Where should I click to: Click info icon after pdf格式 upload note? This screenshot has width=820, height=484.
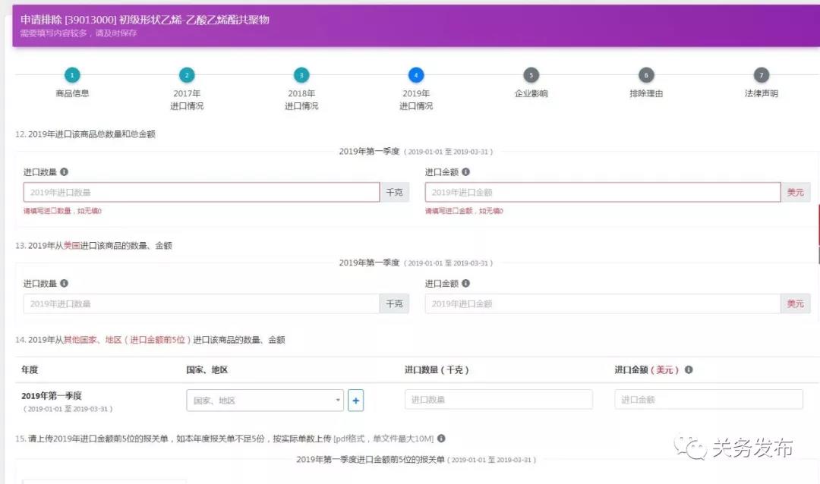(x=441, y=438)
